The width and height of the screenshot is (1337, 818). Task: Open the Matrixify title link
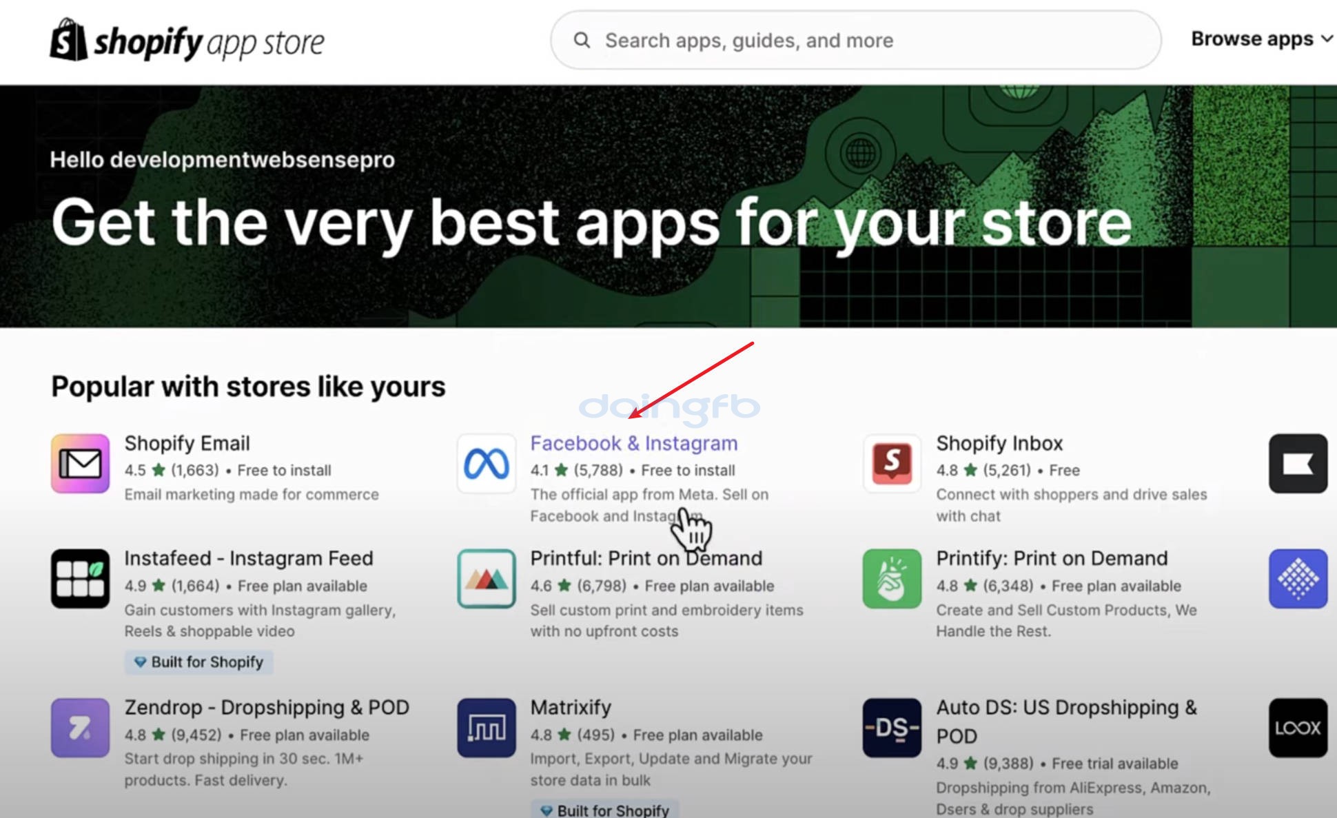point(571,708)
